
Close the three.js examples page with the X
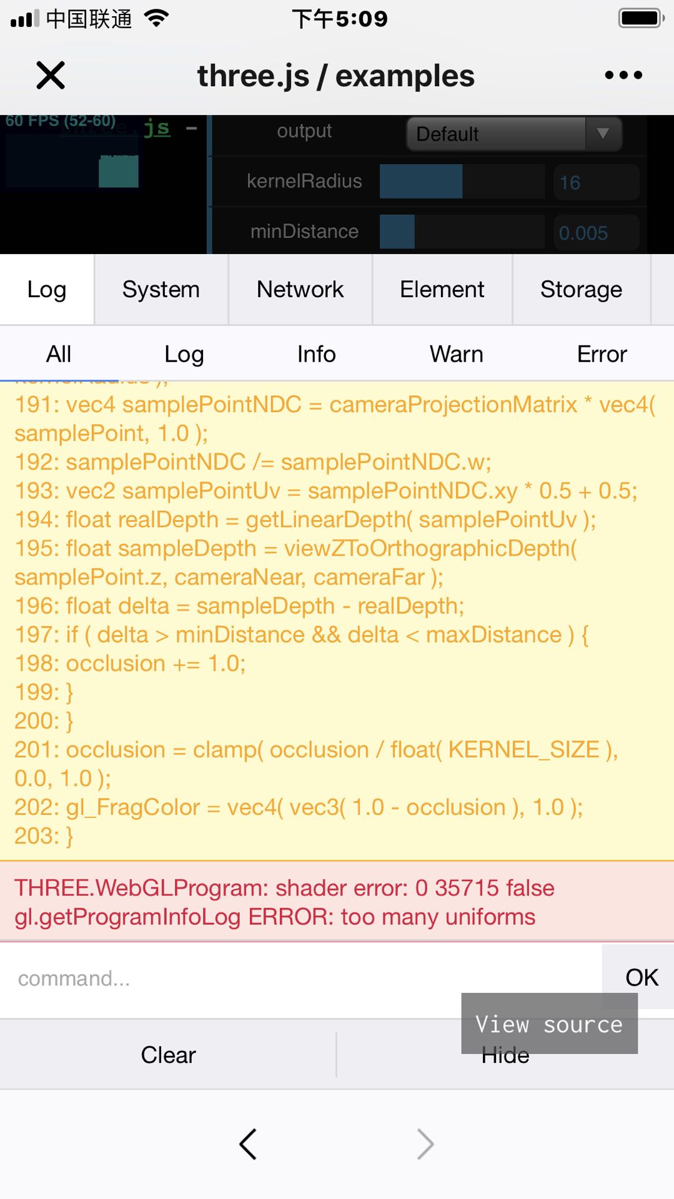click(50, 75)
